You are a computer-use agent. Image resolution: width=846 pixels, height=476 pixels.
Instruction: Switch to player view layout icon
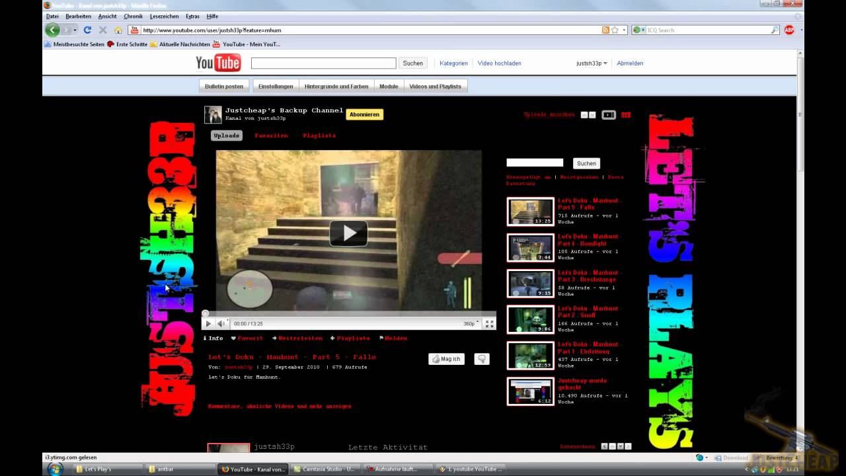pos(609,114)
